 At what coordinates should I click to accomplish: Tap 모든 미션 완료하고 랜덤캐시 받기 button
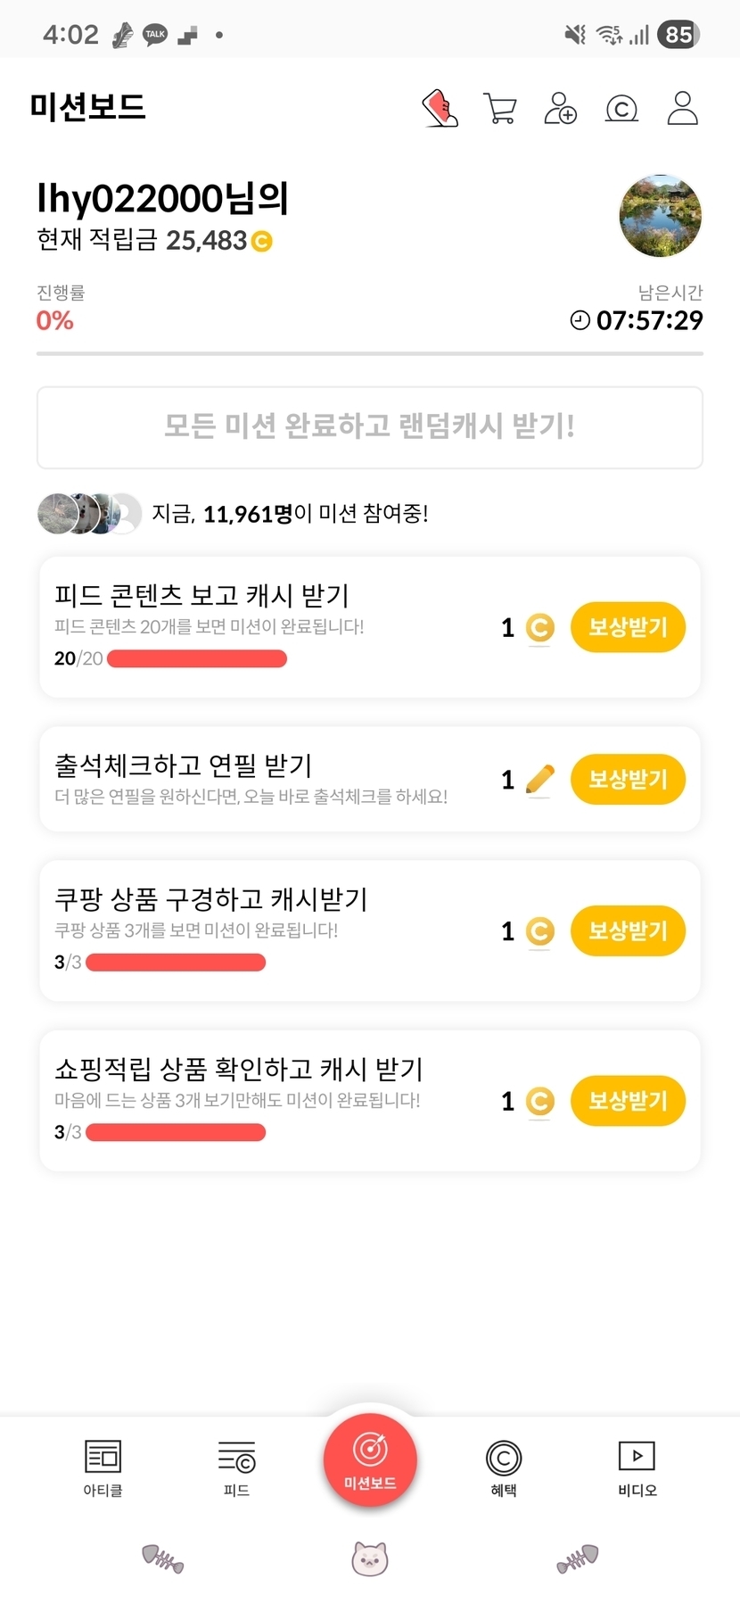tap(370, 427)
